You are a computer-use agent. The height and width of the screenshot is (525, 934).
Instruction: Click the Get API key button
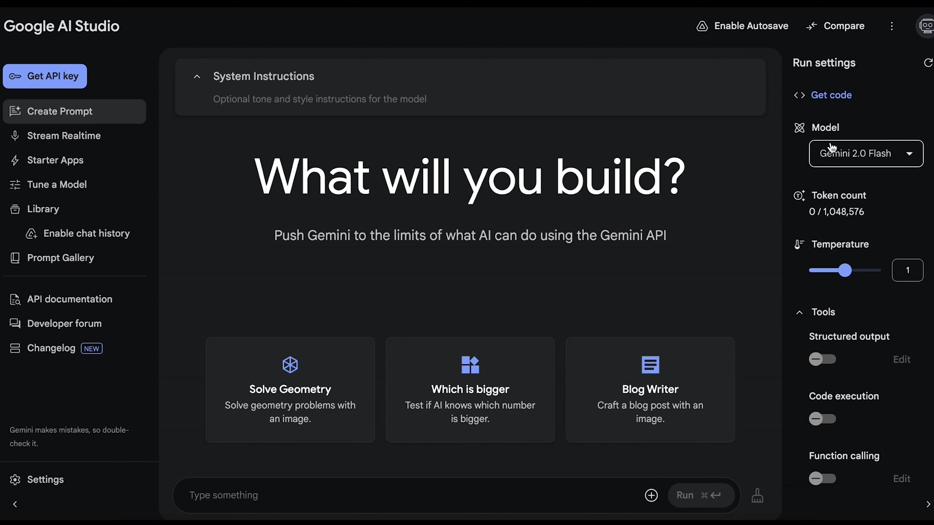[45, 76]
